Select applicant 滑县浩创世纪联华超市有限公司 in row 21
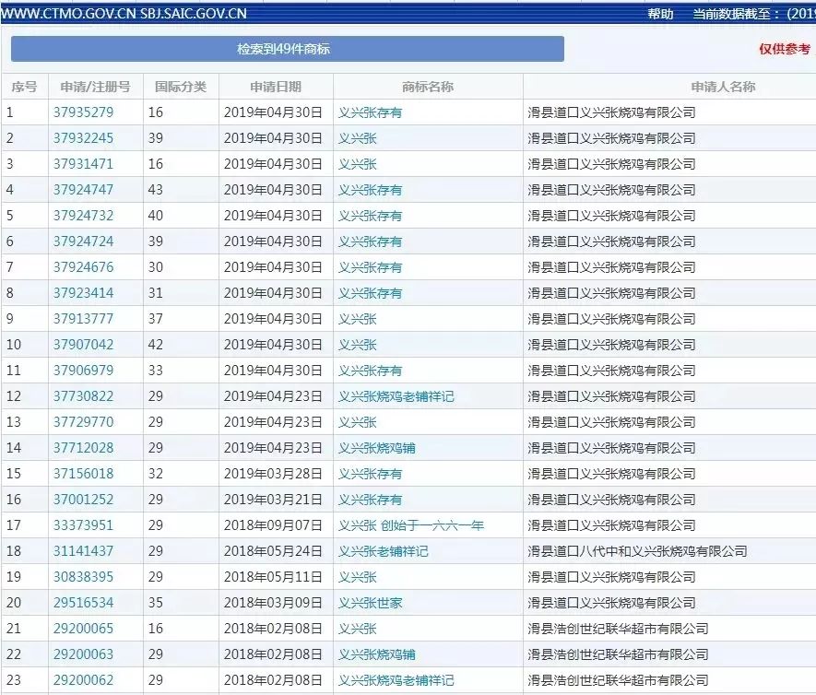 (x=618, y=629)
